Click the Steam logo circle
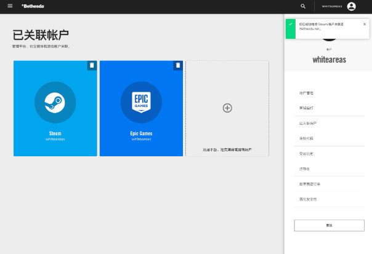The height and width of the screenshot is (254, 372). (x=55, y=102)
